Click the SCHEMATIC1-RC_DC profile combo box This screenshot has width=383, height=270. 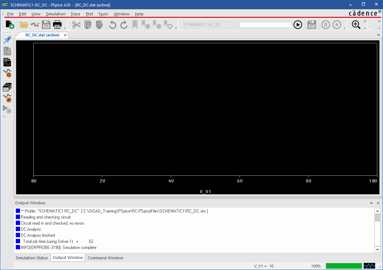pyautogui.click(x=209, y=25)
